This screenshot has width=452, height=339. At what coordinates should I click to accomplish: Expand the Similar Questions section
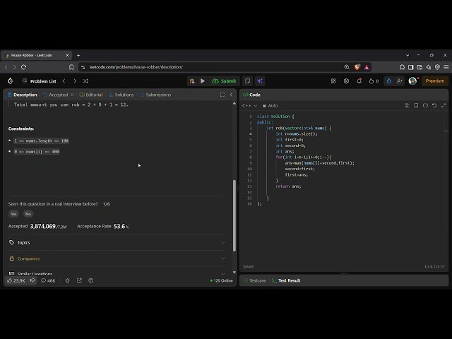click(117, 273)
